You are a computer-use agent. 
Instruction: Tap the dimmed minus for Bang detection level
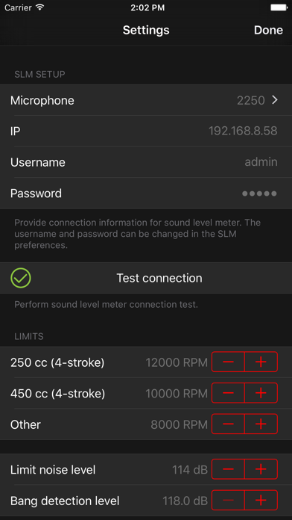coord(228,500)
